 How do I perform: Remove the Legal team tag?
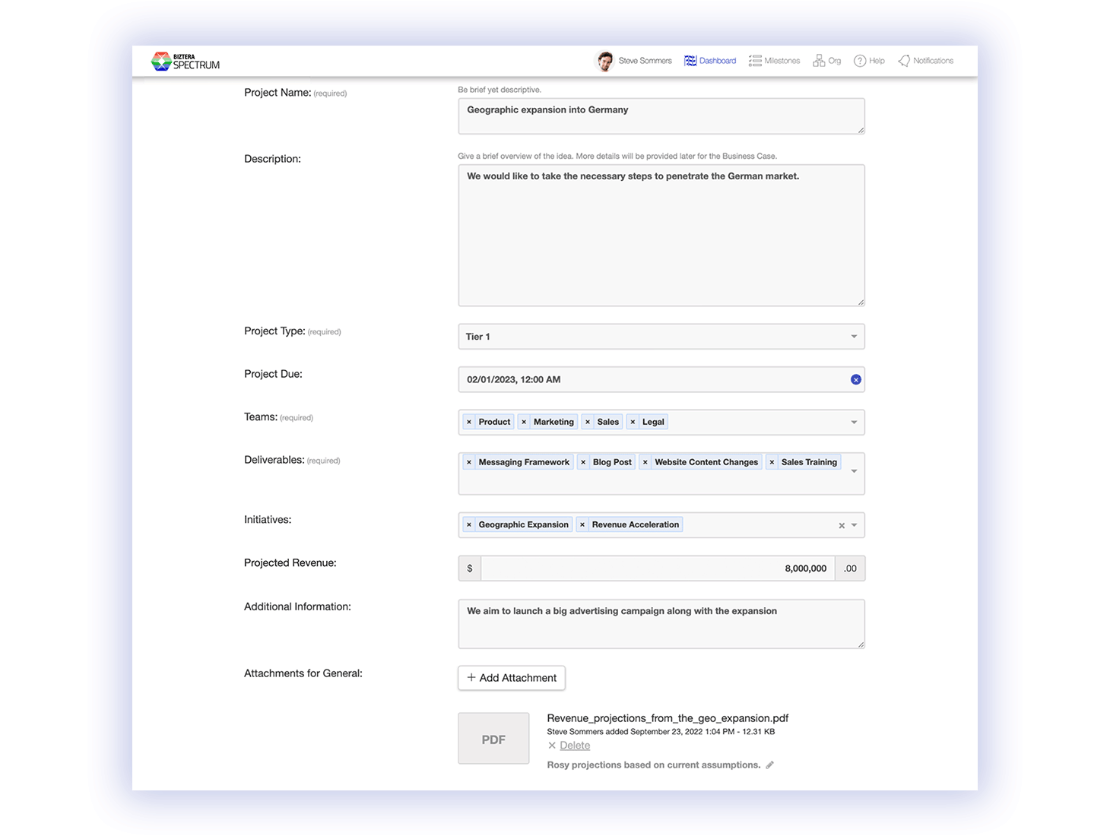point(633,422)
